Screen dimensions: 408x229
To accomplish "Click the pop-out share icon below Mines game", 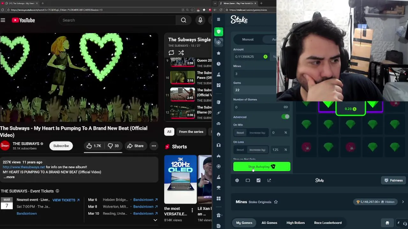I will [x=269, y=180].
